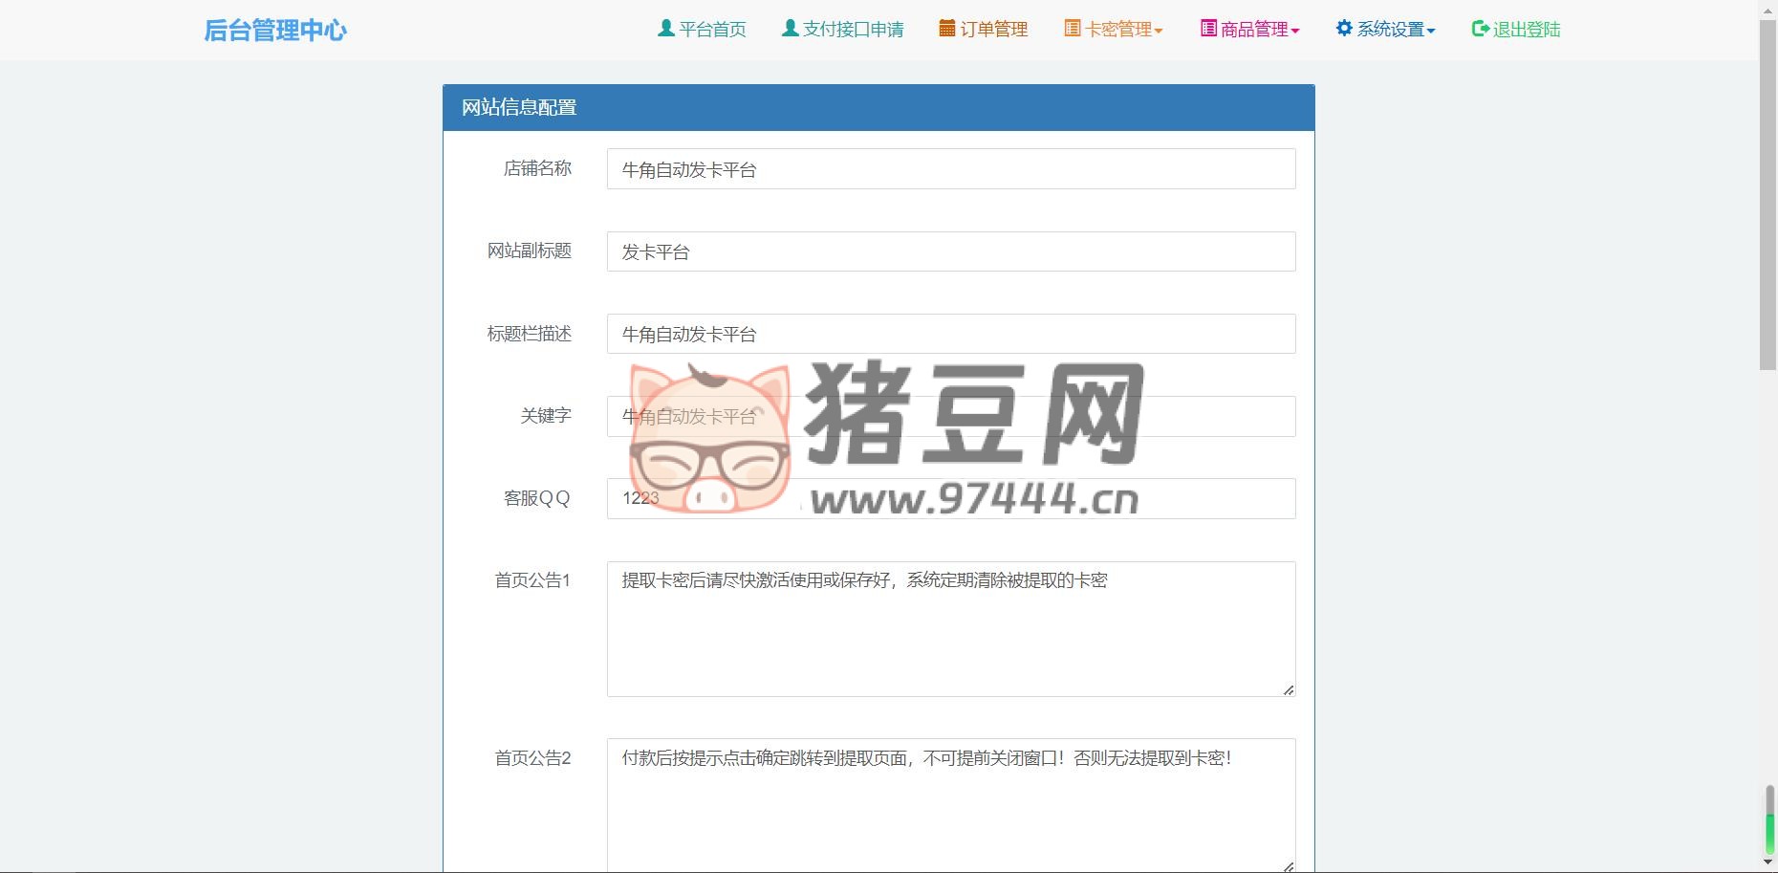This screenshot has height=873, width=1778.
Task: Click the 退出登陆 sign-out icon
Action: coord(1480,29)
